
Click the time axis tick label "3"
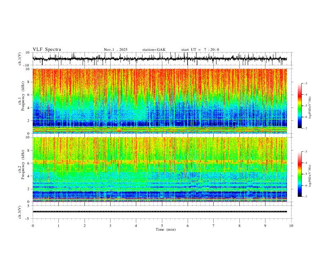coord(110,226)
